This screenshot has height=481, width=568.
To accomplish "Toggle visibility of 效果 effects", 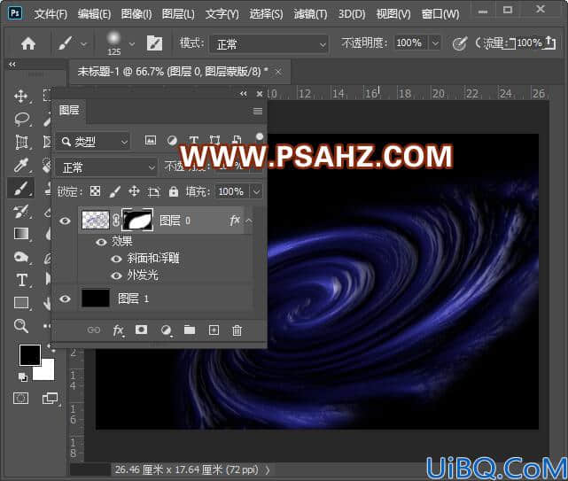I will [101, 242].
